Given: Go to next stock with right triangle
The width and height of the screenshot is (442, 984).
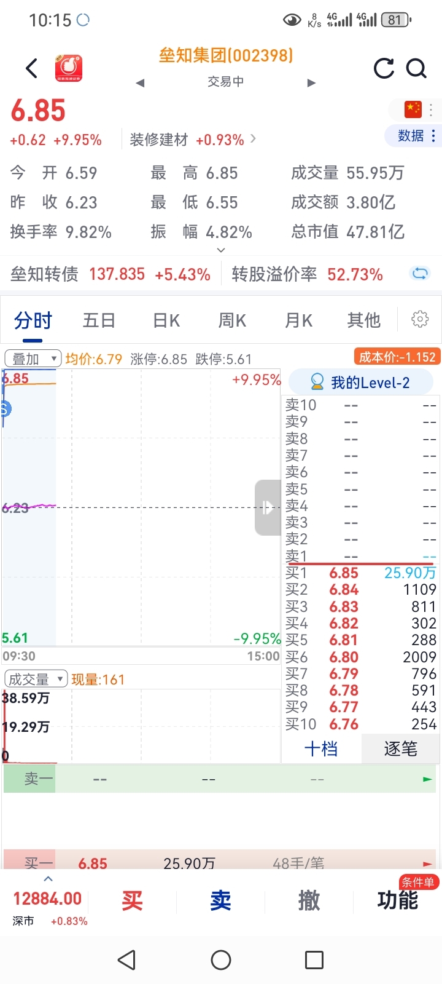Looking at the screenshot, I should [x=311, y=82].
